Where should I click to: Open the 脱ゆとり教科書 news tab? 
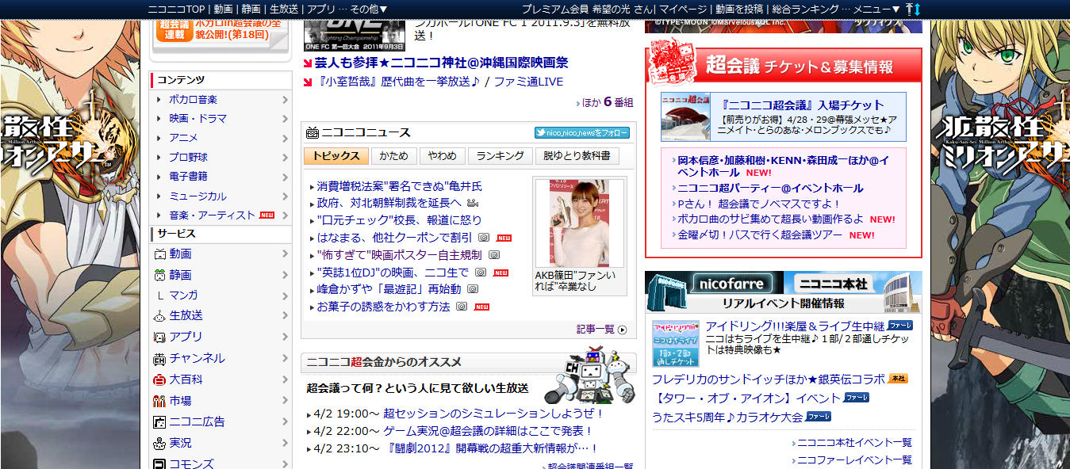coord(577,156)
